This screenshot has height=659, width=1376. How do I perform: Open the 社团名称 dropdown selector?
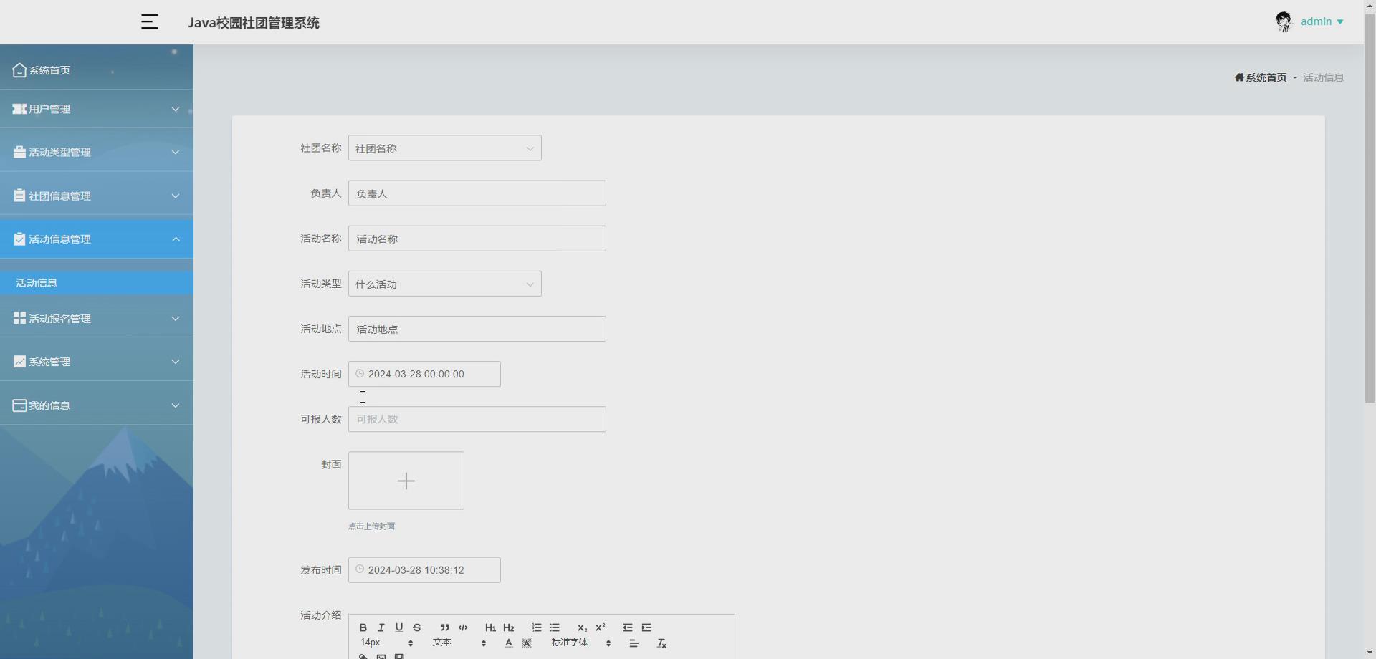tap(444, 148)
